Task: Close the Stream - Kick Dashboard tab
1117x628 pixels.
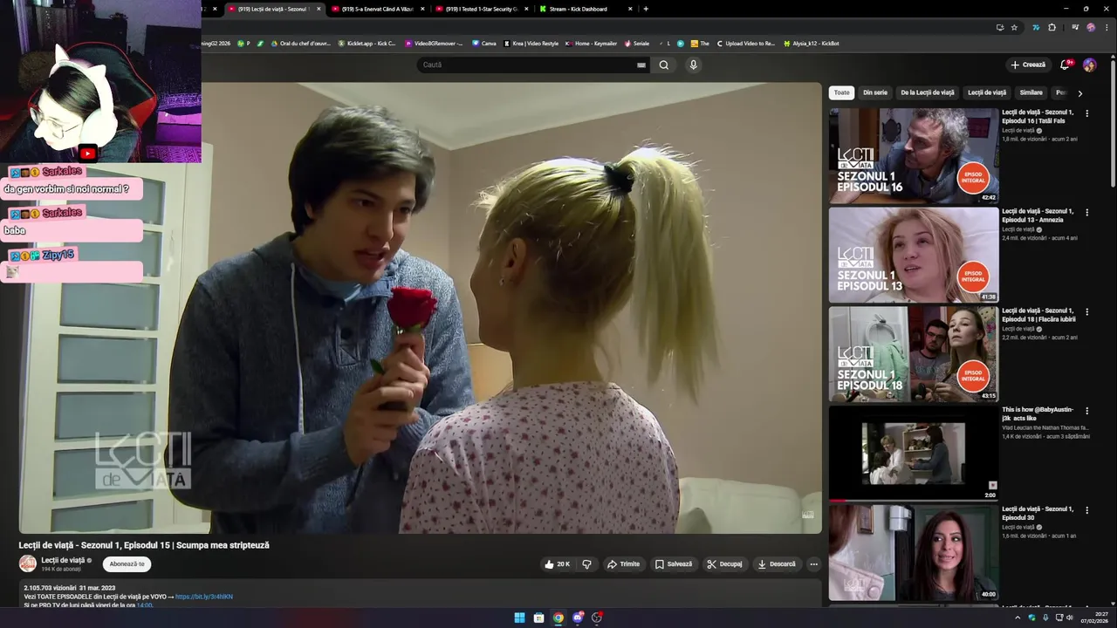Action: point(630,9)
